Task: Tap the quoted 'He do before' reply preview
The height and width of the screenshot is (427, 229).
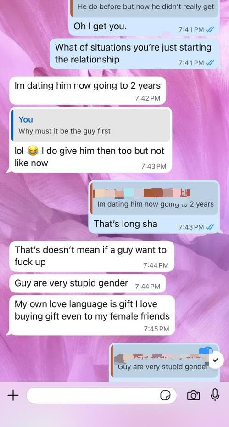Action: coord(144,8)
